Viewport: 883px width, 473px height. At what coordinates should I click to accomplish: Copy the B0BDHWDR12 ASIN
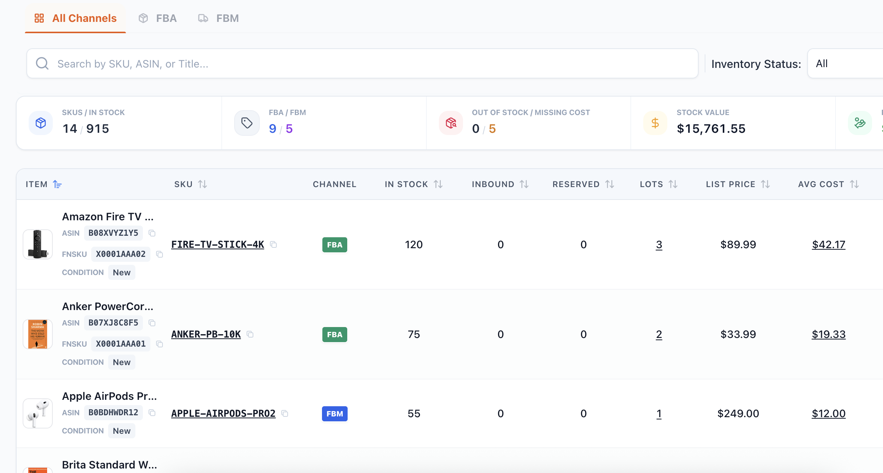click(152, 413)
